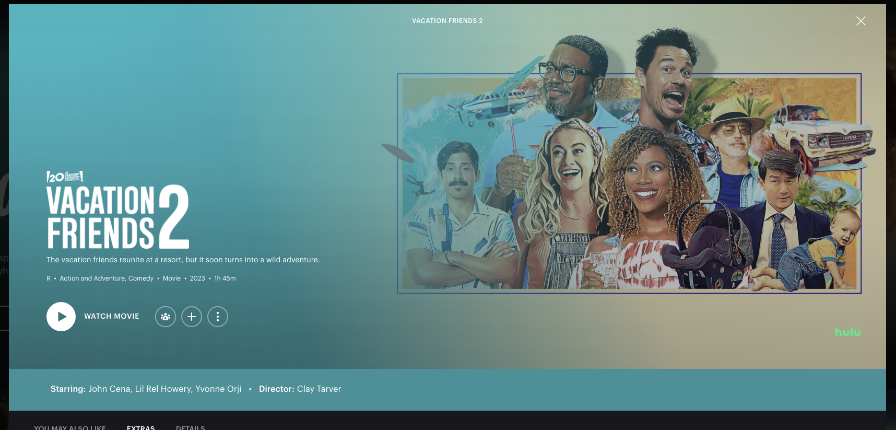Click the 'Action and Adventure, Comedy' genre text
The image size is (896, 430).
coord(107,278)
